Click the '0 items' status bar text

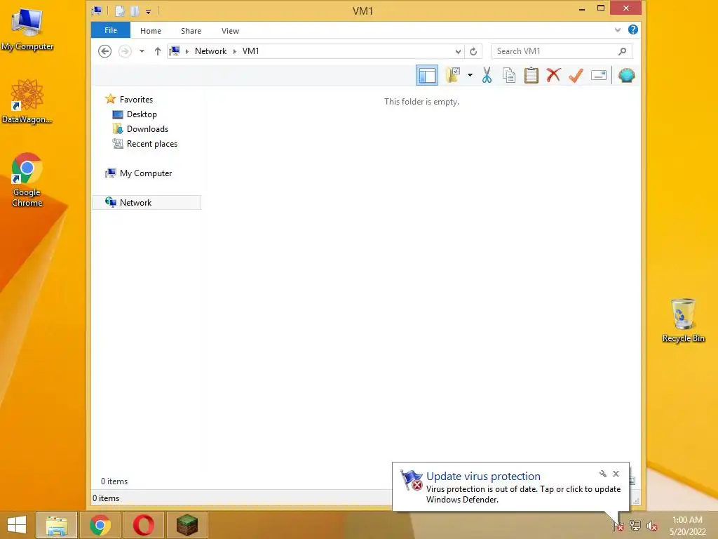(x=106, y=498)
